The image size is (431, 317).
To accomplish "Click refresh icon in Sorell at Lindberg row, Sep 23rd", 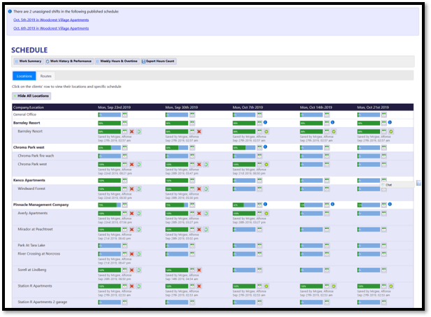I will pyautogui.click(x=139, y=270).
